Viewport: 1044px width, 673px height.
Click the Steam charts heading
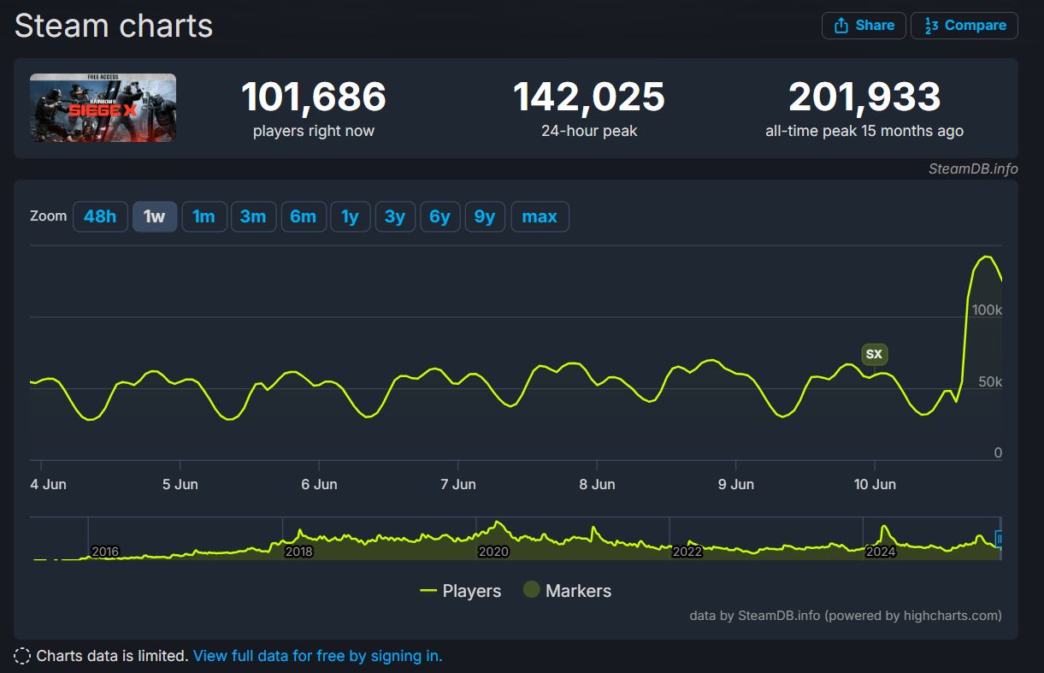point(114,26)
